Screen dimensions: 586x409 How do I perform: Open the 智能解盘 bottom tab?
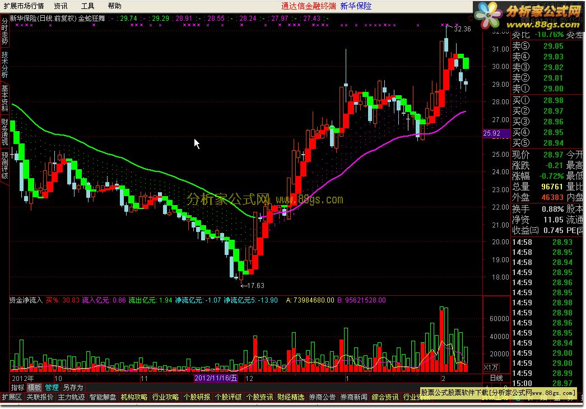[x=103, y=397]
